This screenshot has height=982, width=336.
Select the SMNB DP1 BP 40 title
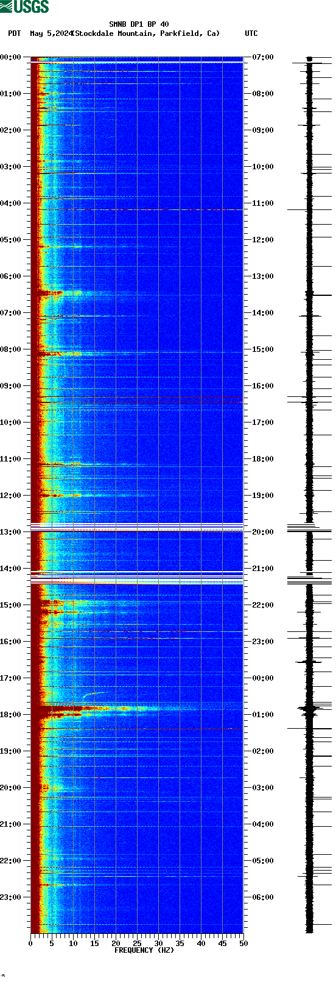[139, 24]
